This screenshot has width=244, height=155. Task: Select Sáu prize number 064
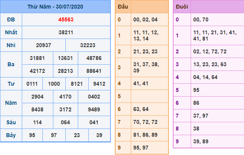[65, 122]
